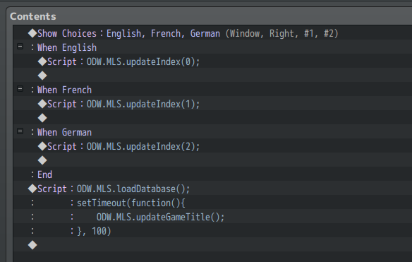412x262 pixels.
Task: Select empty command under French branch
Action: tap(212, 118)
